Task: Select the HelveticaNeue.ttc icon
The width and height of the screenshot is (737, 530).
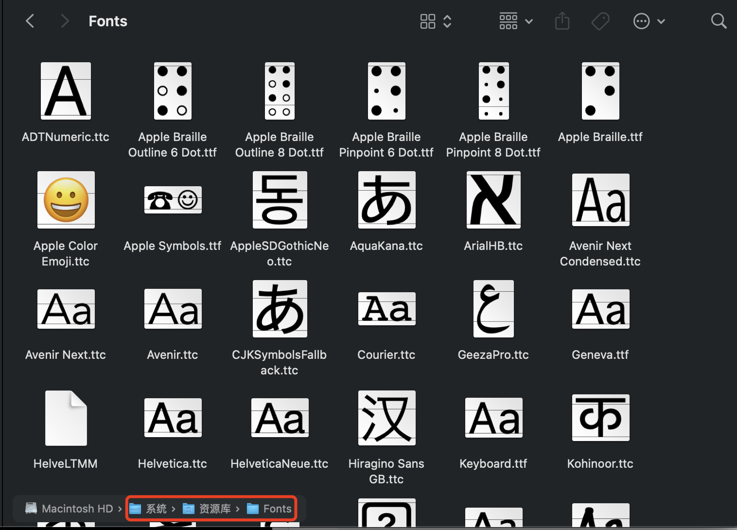Action: 280,418
